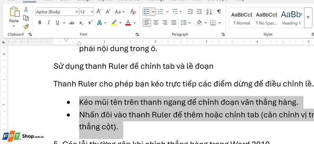Viewport: 314px width, 144px height.
Task: Open the Bullets library dropdown arrow
Action: click(153, 12)
